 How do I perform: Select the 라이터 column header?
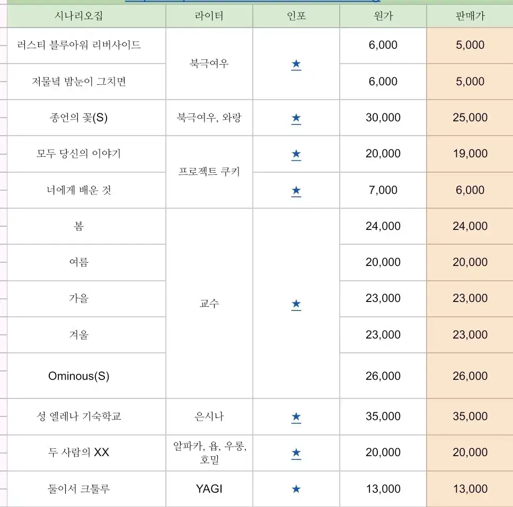(209, 16)
